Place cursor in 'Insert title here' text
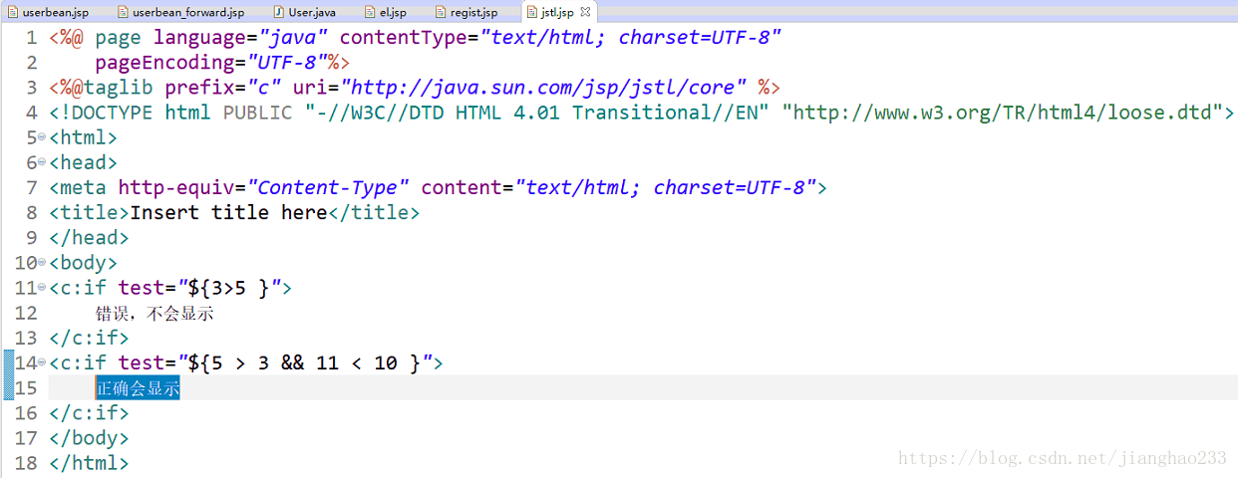This screenshot has height=478, width=1238. pyautogui.click(x=228, y=213)
